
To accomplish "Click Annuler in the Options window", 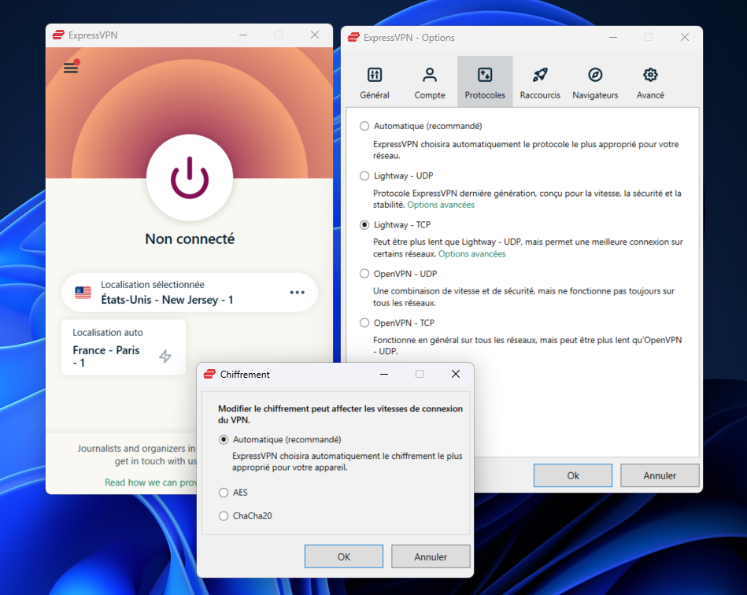I will (660, 475).
